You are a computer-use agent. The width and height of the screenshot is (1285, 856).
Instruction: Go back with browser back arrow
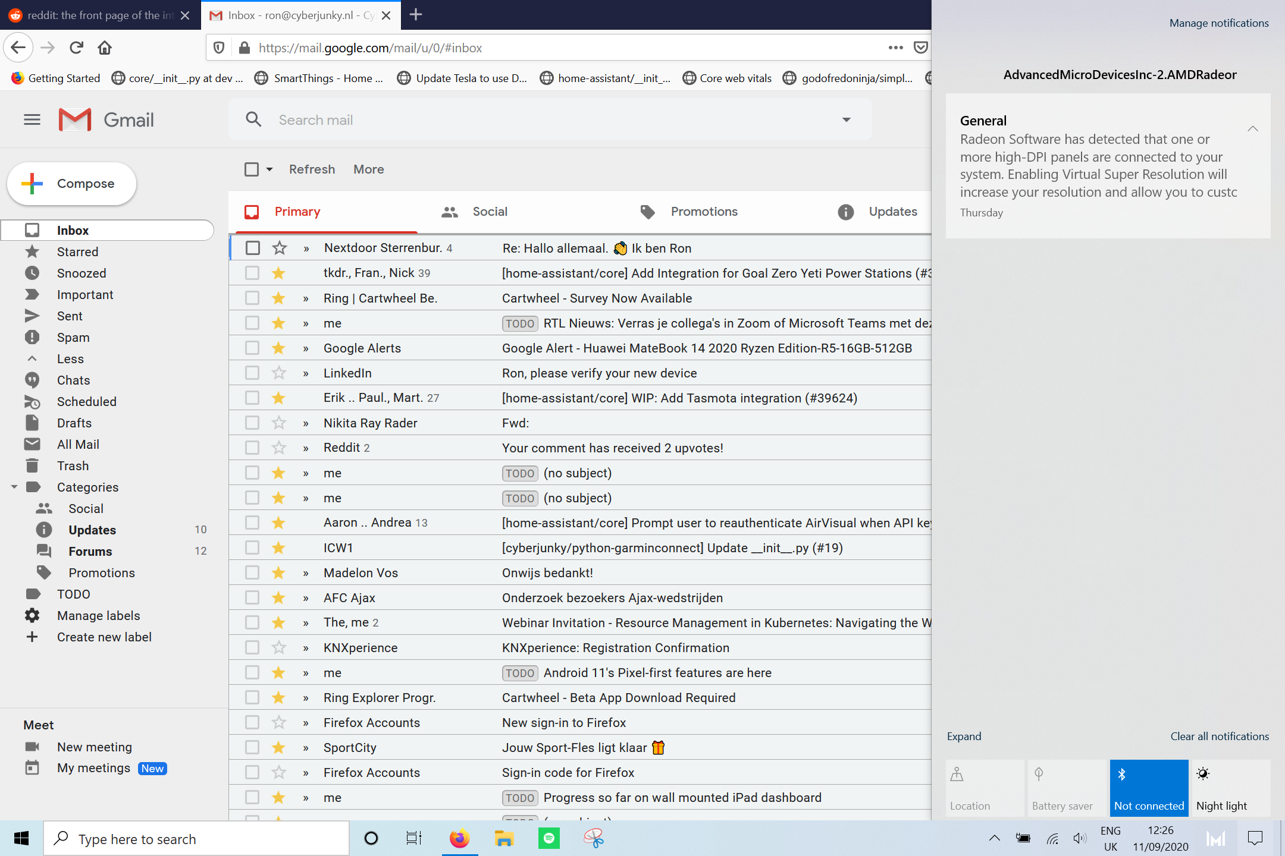point(18,48)
